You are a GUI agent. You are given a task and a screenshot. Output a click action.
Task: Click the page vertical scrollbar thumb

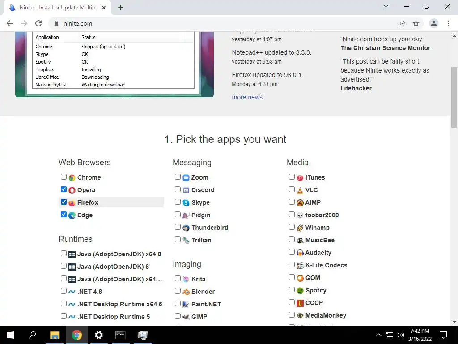tap(454, 97)
